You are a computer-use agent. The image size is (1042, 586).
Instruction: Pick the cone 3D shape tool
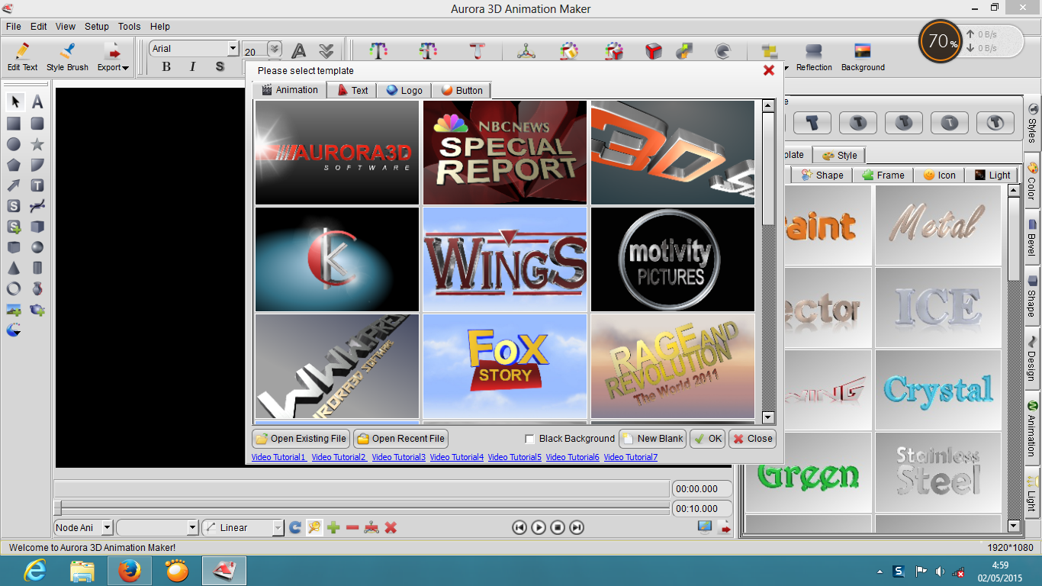[14, 268]
